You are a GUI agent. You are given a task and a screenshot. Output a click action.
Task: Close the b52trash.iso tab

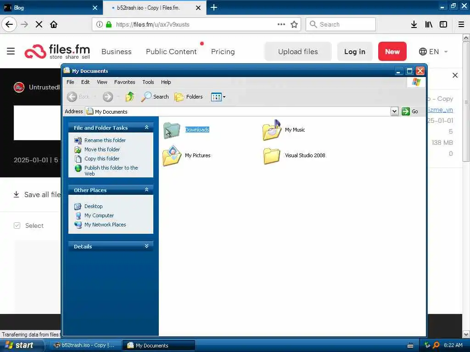(198, 8)
